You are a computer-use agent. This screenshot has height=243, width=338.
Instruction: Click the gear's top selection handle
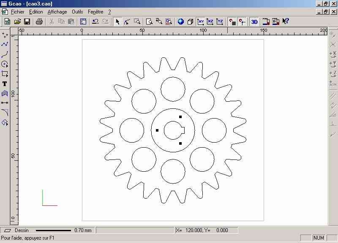tap(180, 117)
